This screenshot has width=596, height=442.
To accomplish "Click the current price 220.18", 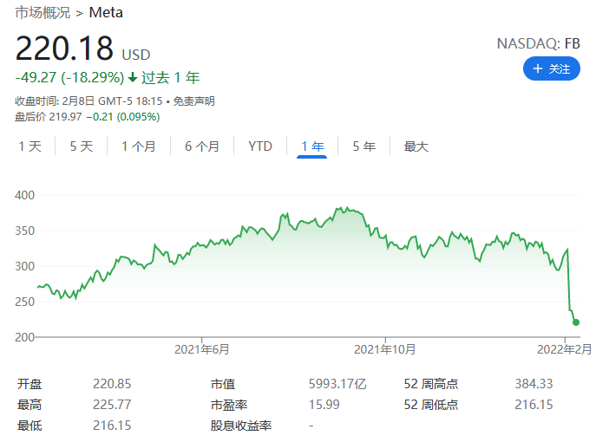I will coord(64,48).
